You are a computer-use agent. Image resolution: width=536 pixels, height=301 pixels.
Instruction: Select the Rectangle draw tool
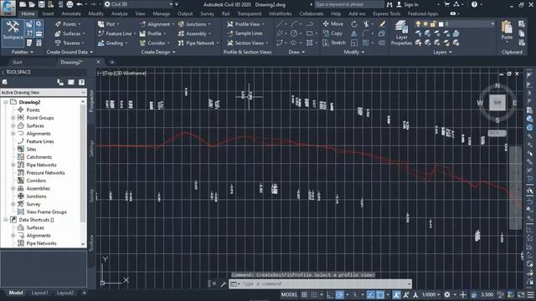click(x=309, y=33)
